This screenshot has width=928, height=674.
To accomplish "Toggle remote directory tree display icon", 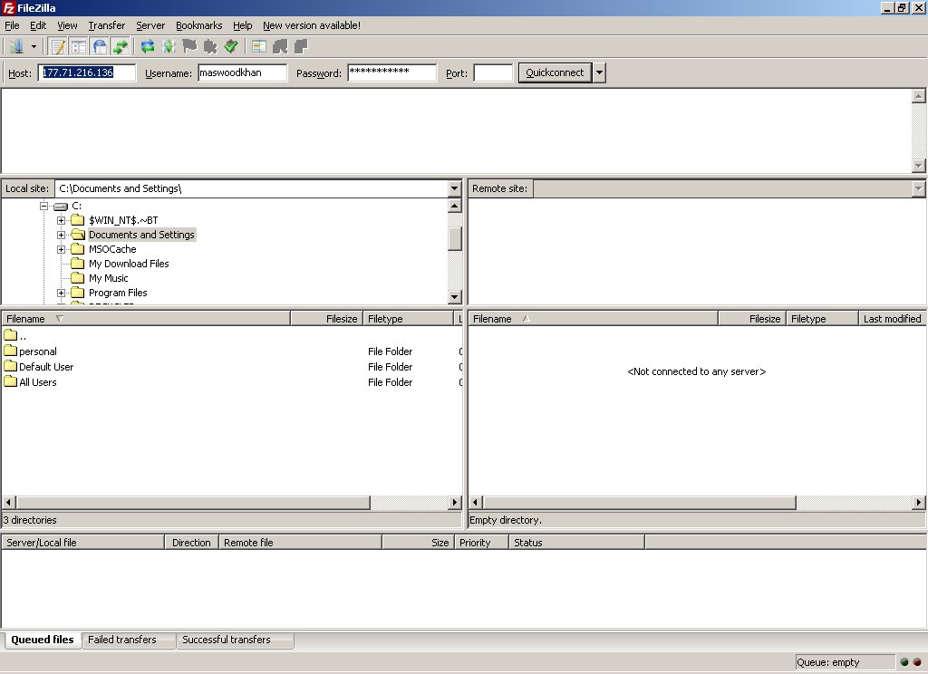I will [x=100, y=46].
